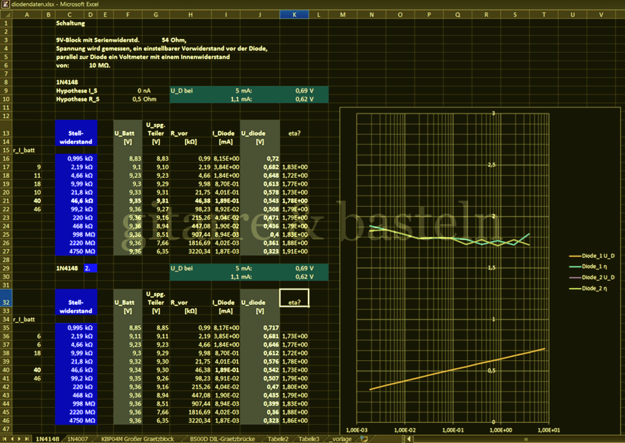This screenshot has height=443, width=625.
Task: Select the active 1N4148 sheet tab
Action: click(x=47, y=439)
